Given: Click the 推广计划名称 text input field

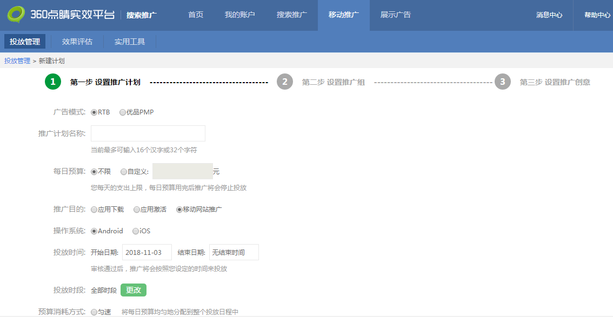Looking at the screenshot, I should point(148,133).
